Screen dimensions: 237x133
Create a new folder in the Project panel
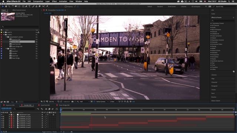(5, 102)
